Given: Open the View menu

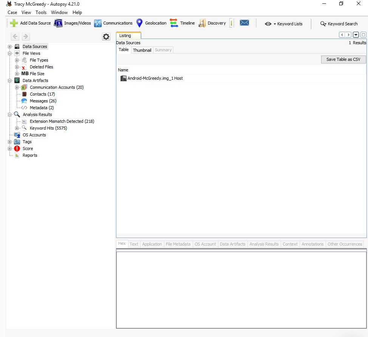Looking at the screenshot, I should click(x=26, y=12).
